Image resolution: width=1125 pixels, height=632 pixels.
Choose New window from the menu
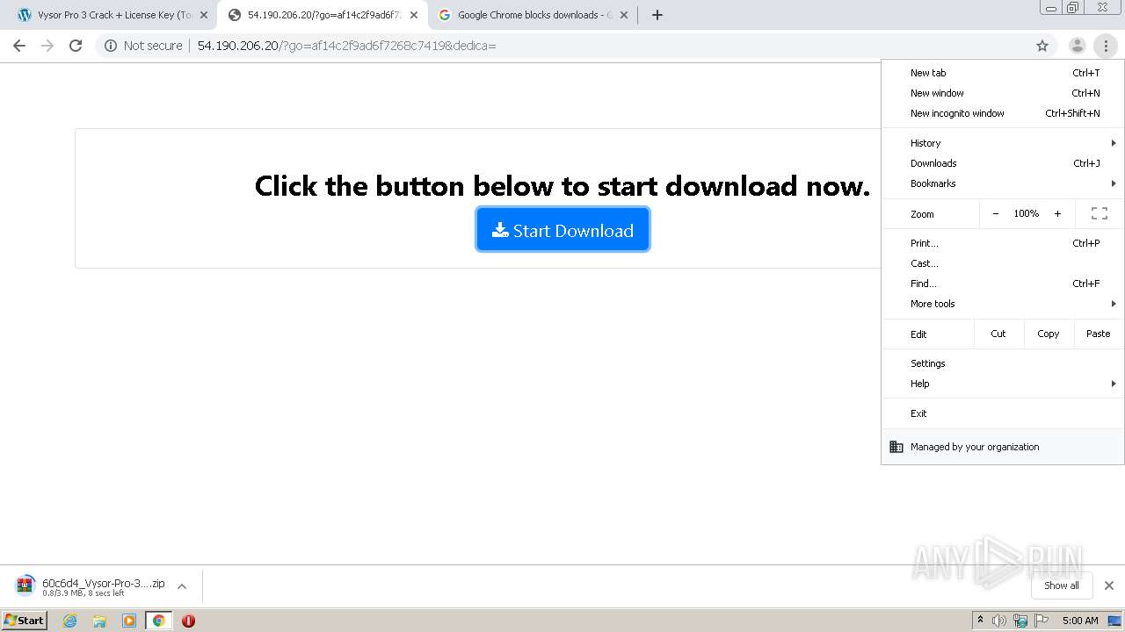[x=1003, y=93]
